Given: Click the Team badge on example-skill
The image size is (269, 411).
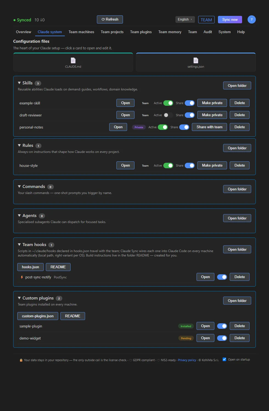Looking at the screenshot, I should (x=145, y=103).
